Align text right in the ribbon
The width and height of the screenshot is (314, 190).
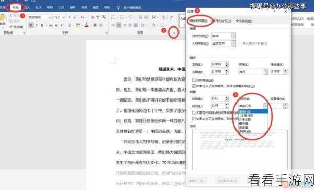click(125, 25)
